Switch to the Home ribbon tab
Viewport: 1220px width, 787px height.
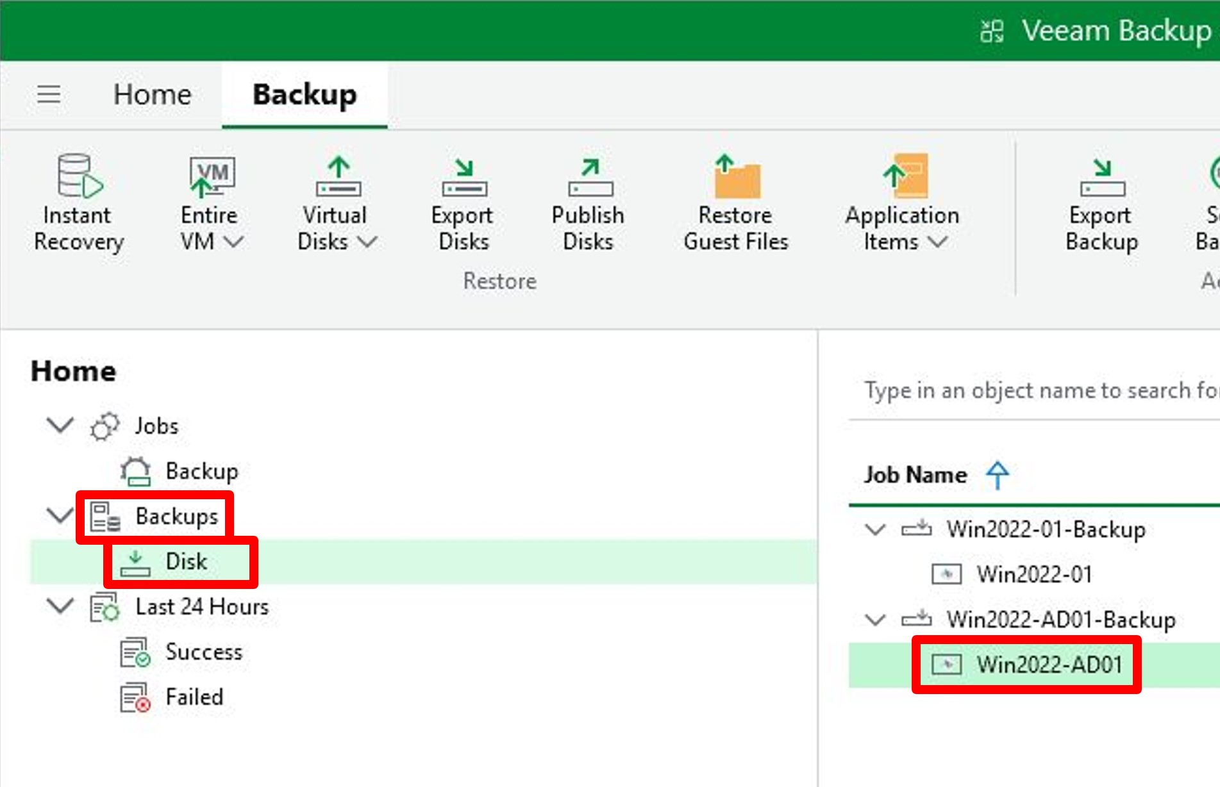(x=153, y=95)
